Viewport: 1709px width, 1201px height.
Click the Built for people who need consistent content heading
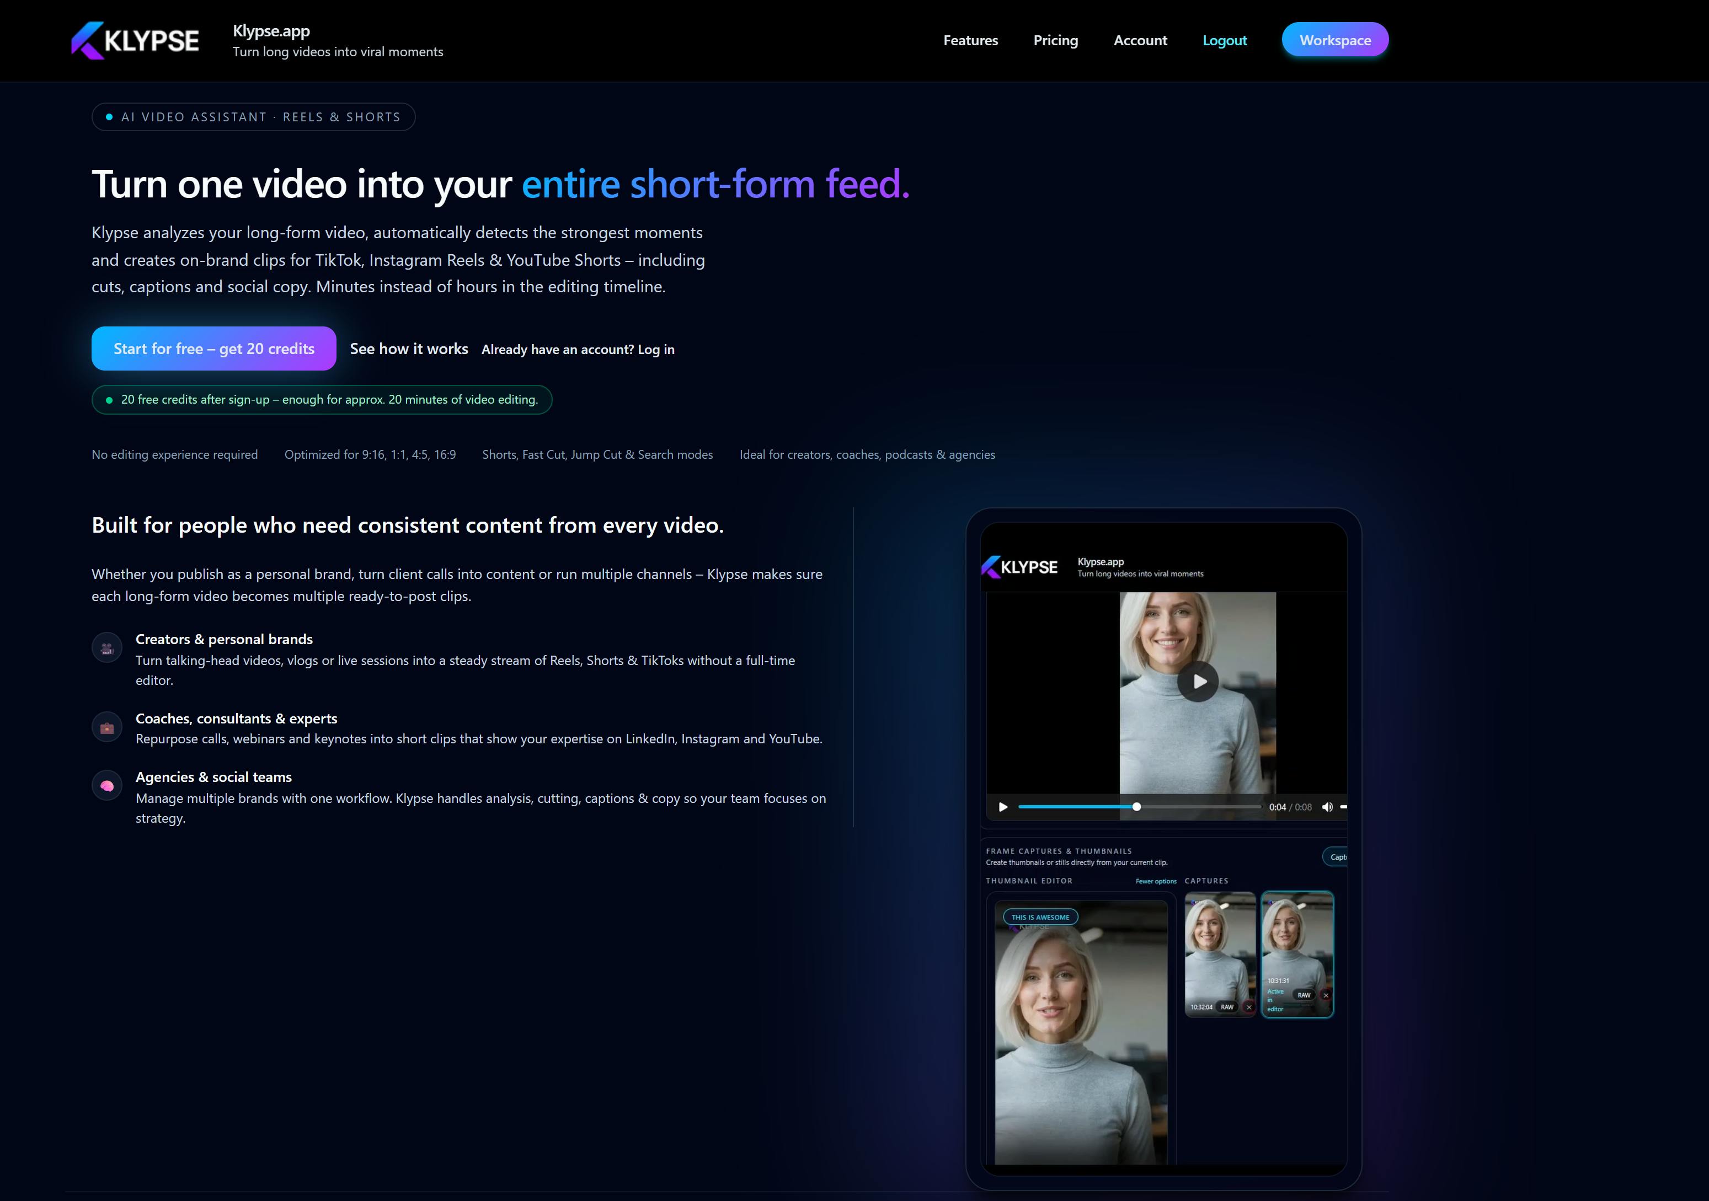pyautogui.click(x=408, y=526)
